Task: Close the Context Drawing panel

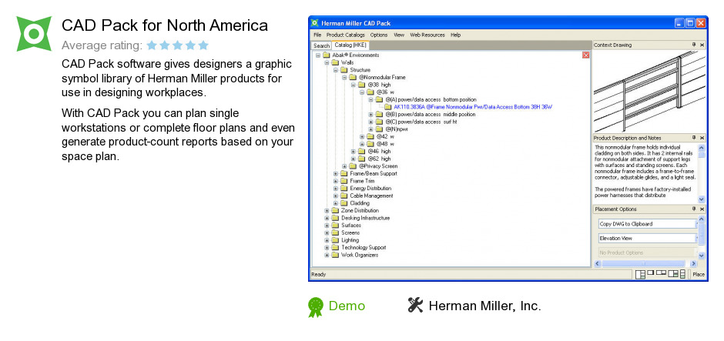Action: coord(702,45)
